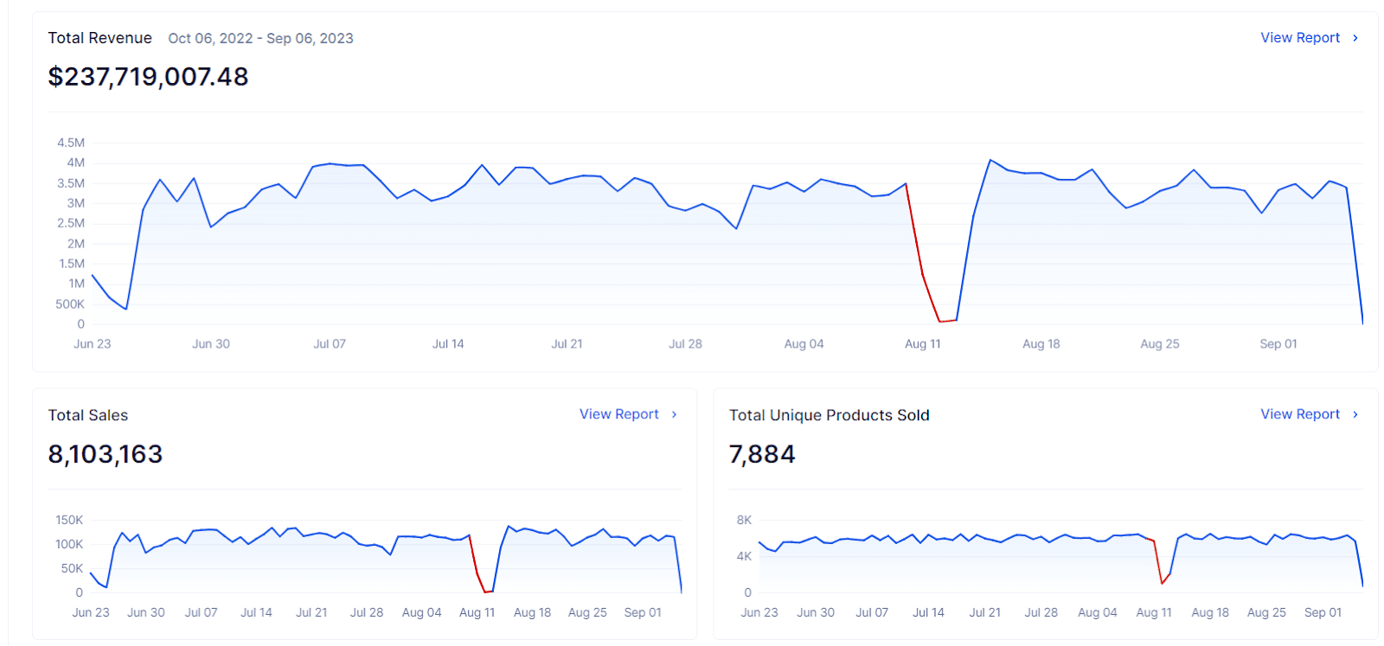Image resolution: width=1384 pixels, height=646 pixels.
Task: Click the Jul 07 label on Total Revenue axis
Action: [329, 344]
